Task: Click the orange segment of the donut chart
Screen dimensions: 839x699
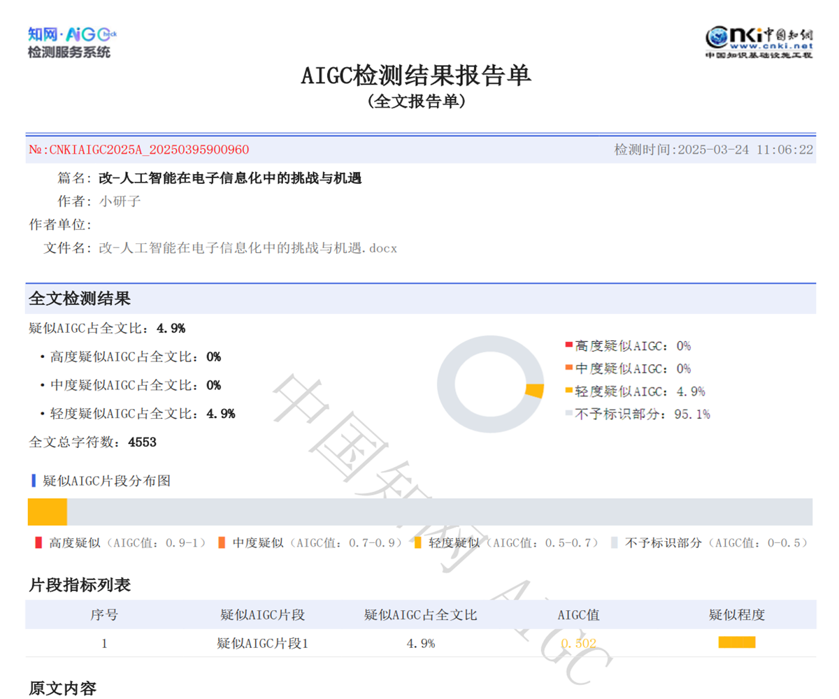Action: (x=534, y=389)
